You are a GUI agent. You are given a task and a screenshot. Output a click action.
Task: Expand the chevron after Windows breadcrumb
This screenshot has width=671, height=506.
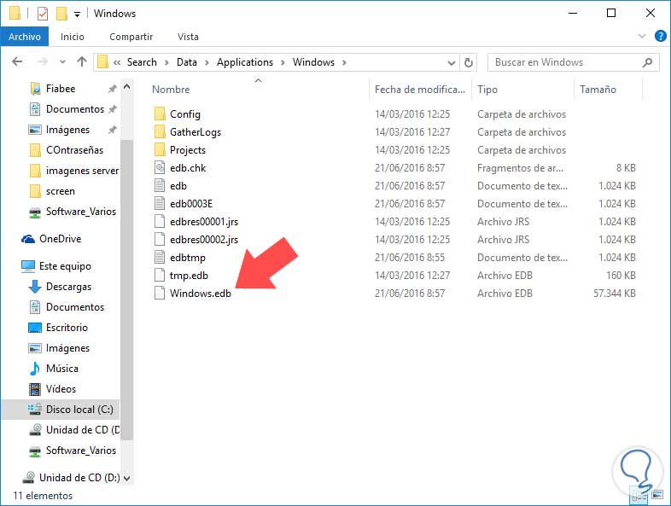click(x=344, y=63)
